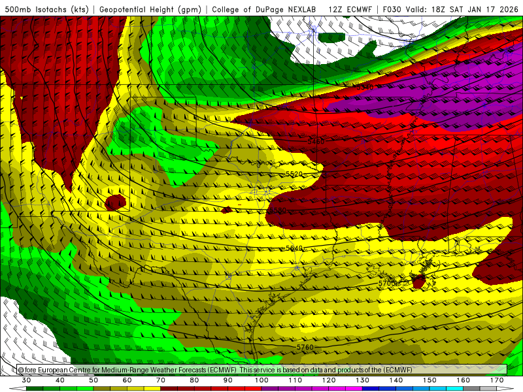Click the 5640 height contour label

[294, 248]
